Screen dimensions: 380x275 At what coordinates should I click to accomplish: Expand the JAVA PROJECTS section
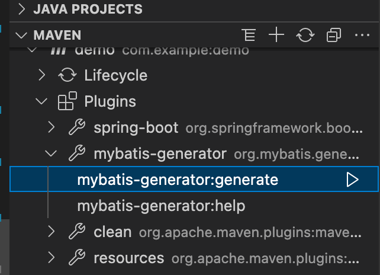click(x=22, y=9)
